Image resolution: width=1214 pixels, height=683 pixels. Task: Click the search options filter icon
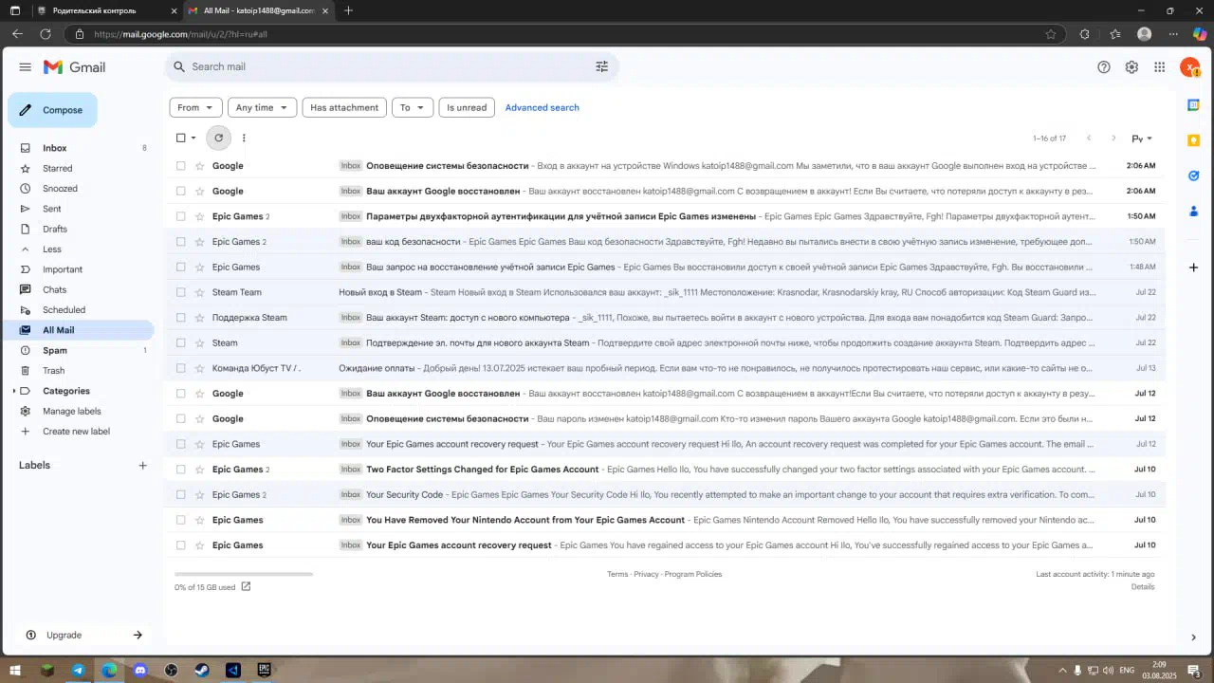click(x=601, y=66)
